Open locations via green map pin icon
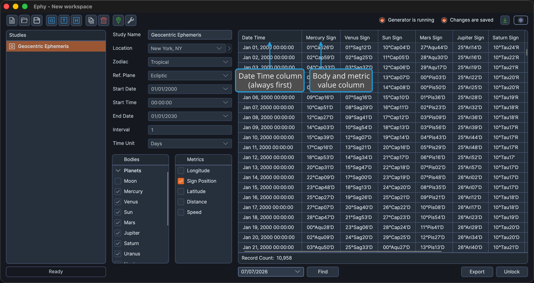Viewport: 534px width, 283px height. coord(118,20)
